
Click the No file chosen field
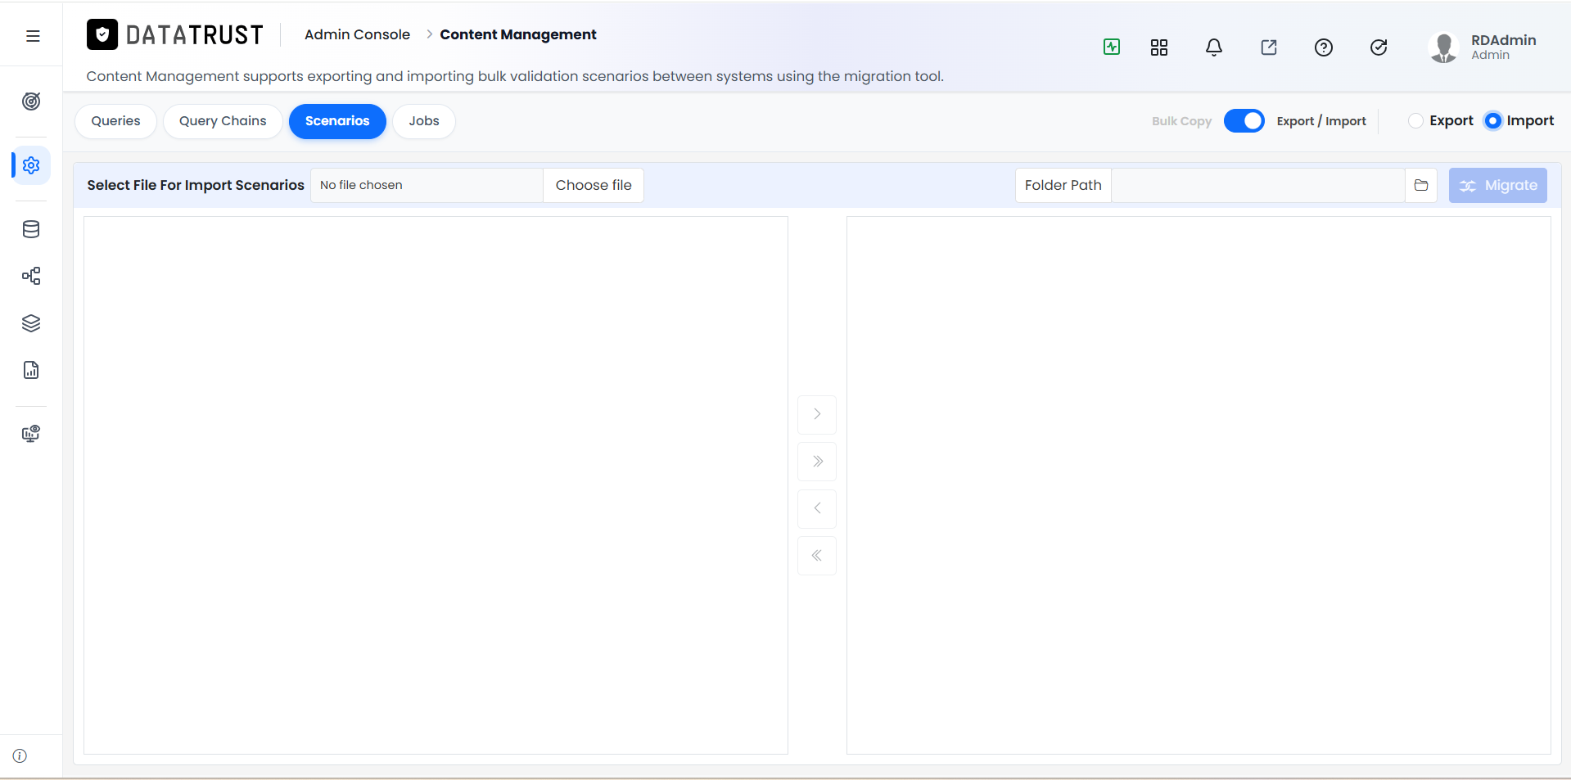tap(427, 186)
